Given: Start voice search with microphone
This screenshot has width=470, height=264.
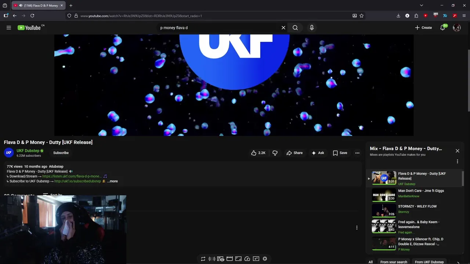Looking at the screenshot, I should pyautogui.click(x=312, y=27).
